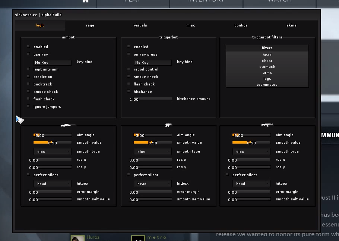This screenshot has height=241, width=339.
Task: Click the Huroz player avatar
Action: tap(77, 238)
